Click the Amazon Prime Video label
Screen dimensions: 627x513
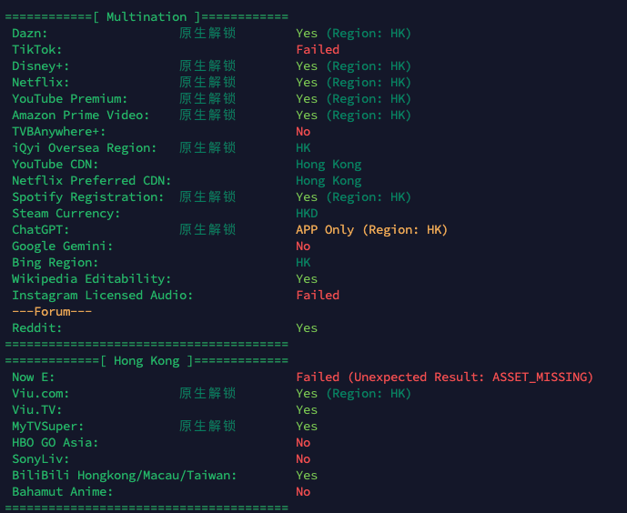click(x=81, y=115)
